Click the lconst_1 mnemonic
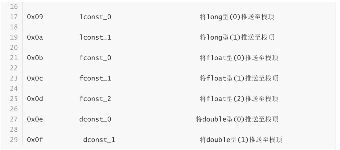Screen dimensions: 340x150 95,37
